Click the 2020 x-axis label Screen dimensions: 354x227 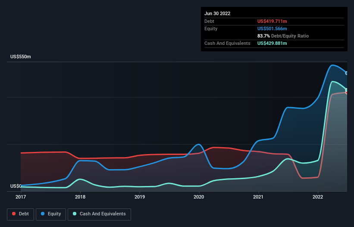tap(199, 197)
